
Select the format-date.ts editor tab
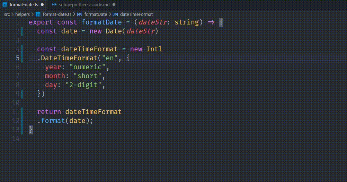point(24,5)
